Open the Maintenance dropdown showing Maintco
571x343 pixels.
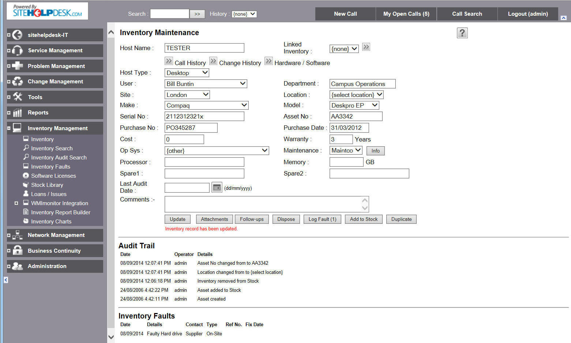(x=346, y=150)
